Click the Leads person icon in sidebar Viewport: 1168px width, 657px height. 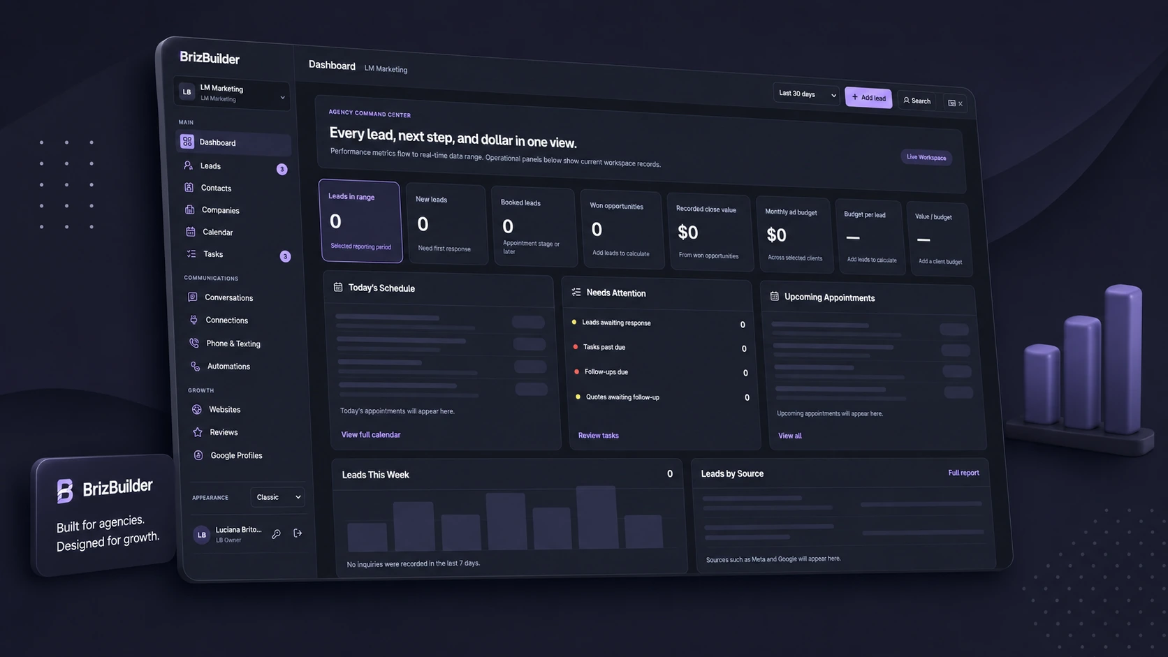(x=188, y=165)
